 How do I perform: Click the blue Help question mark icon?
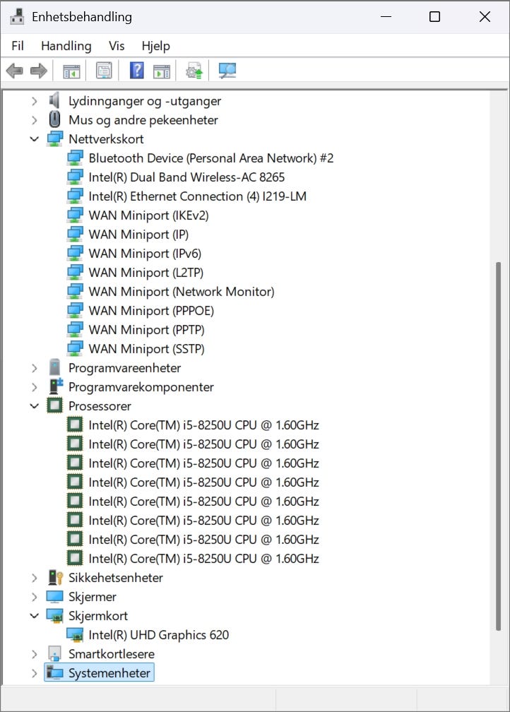pyautogui.click(x=137, y=71)
